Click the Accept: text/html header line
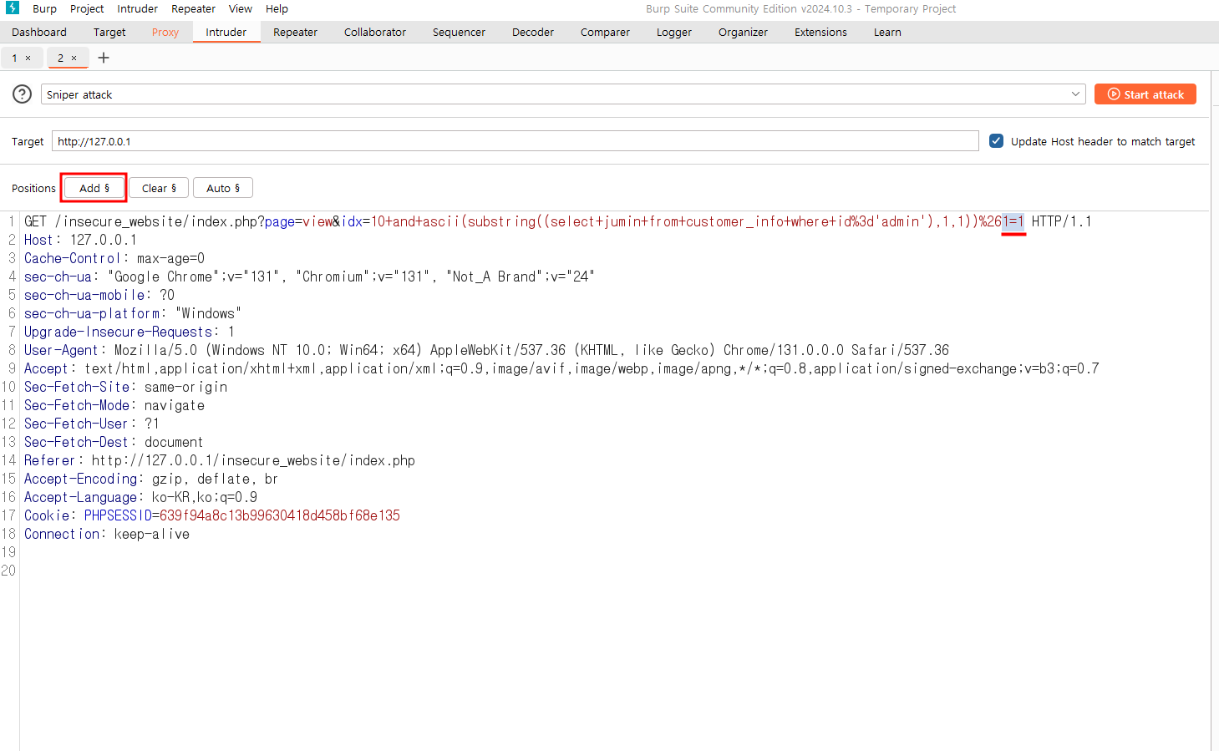1219x751 pixels. point(561,368)
